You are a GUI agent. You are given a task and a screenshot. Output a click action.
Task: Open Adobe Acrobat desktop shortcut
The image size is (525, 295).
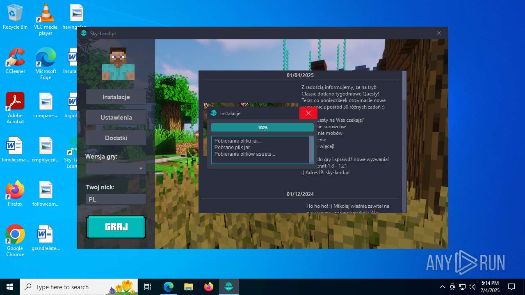(x=15, y=108)
